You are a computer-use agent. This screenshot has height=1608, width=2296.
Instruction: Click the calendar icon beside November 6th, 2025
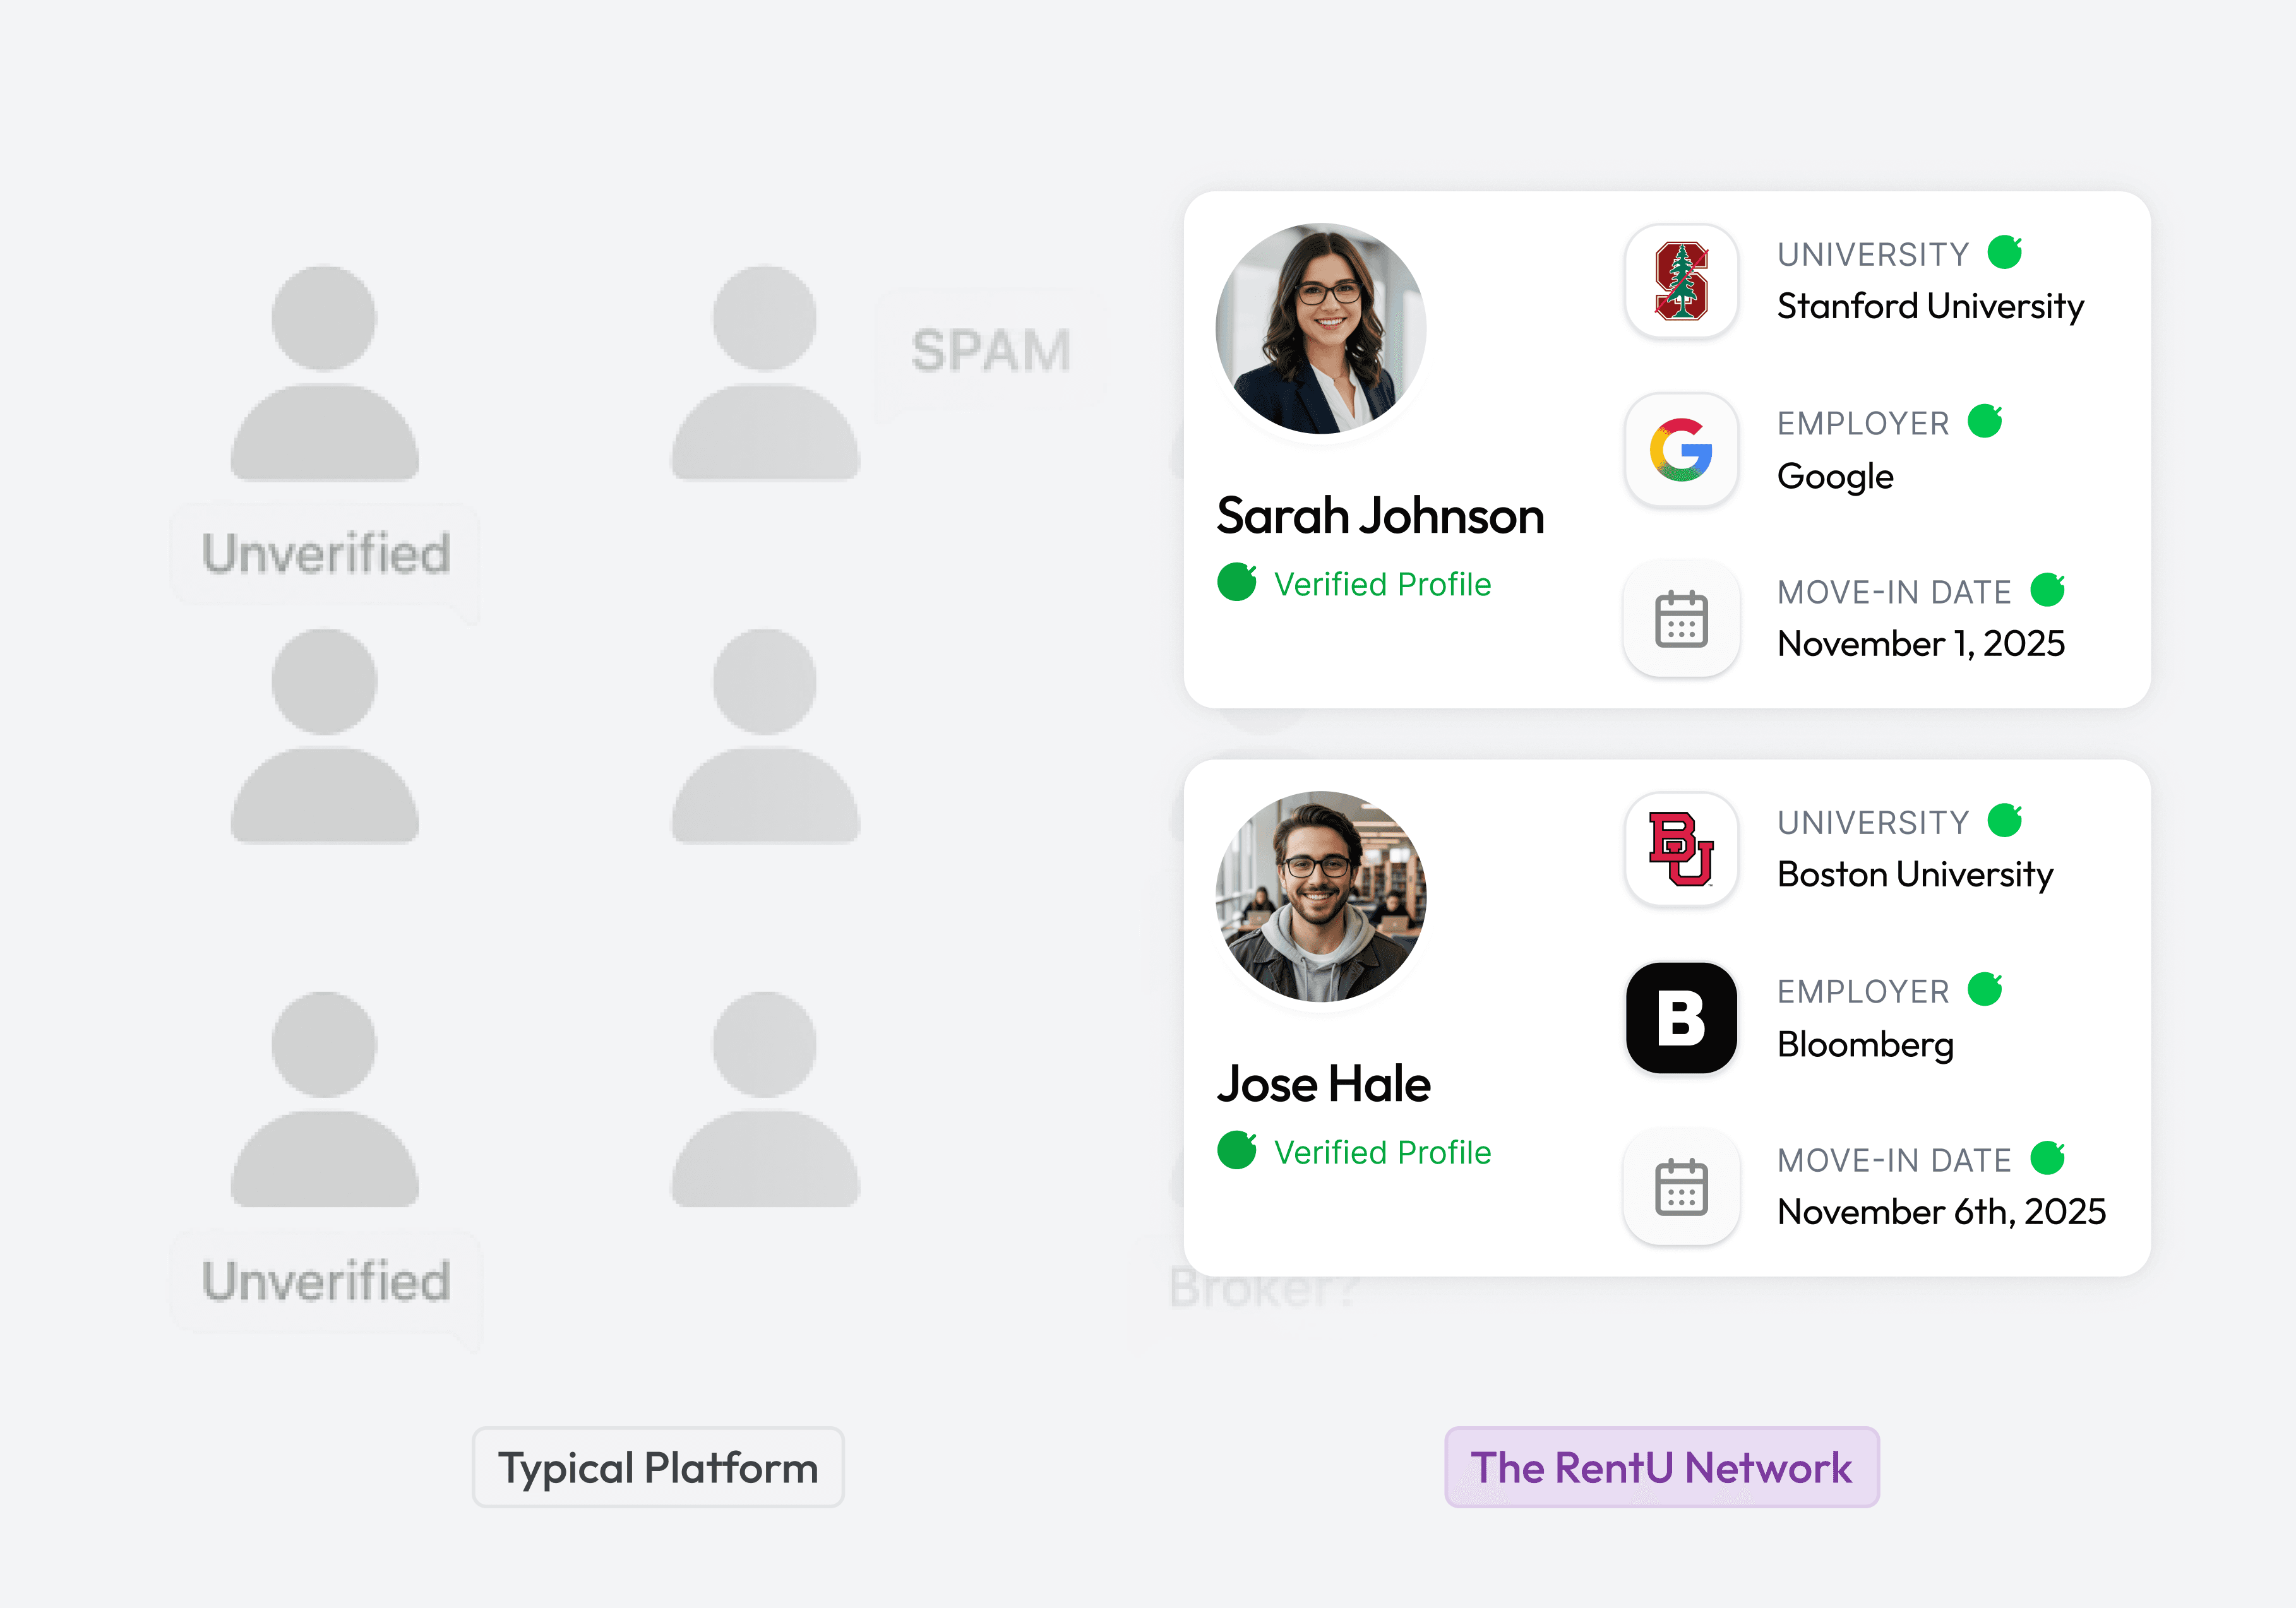[x=1681, y=1187]
